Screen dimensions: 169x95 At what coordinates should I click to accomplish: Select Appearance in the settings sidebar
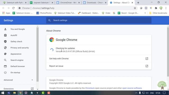(16, 54)
